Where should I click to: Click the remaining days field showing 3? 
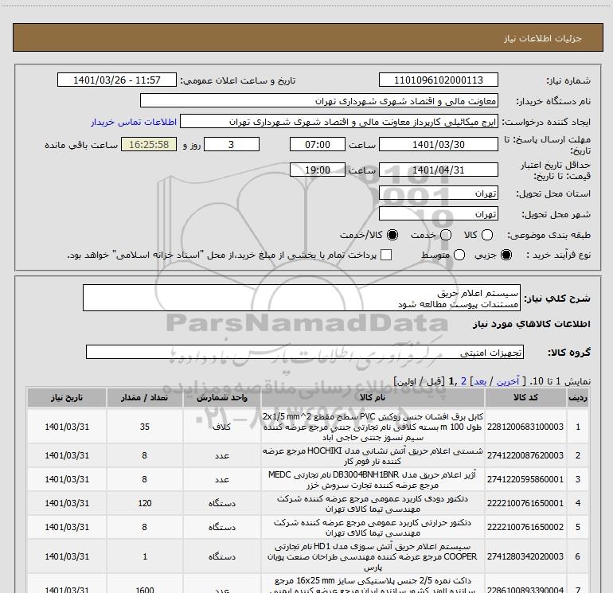232,144
